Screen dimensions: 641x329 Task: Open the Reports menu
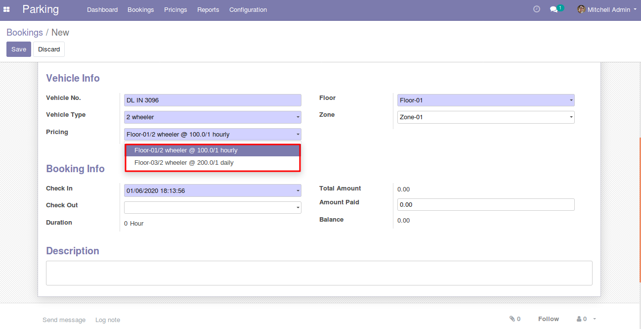click(x=208, y=9)
